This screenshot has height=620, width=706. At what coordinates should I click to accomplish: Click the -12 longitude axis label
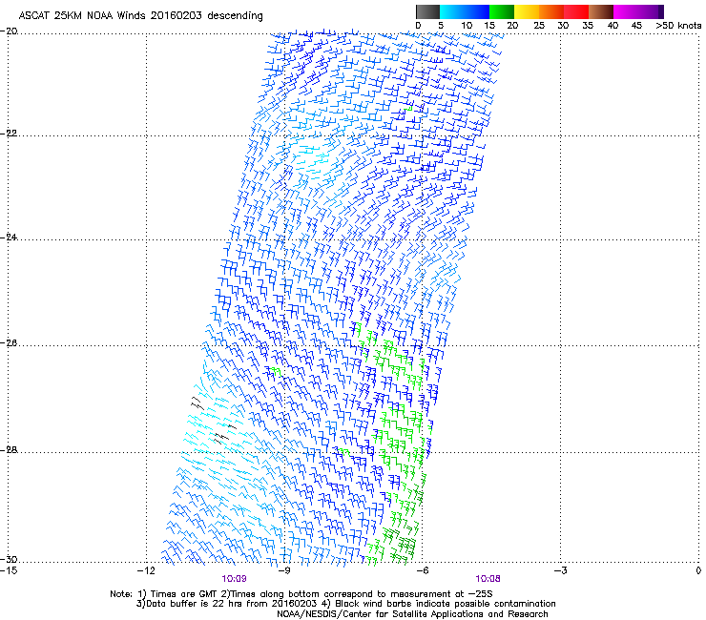pos(146,570)
